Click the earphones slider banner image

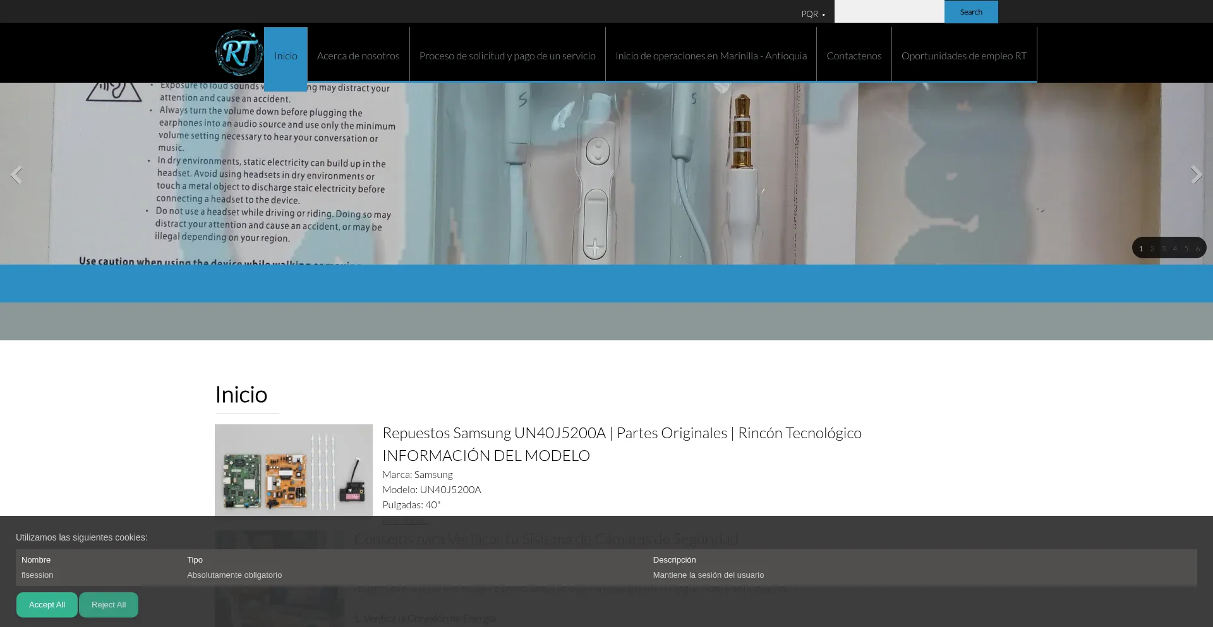point(606,174)
